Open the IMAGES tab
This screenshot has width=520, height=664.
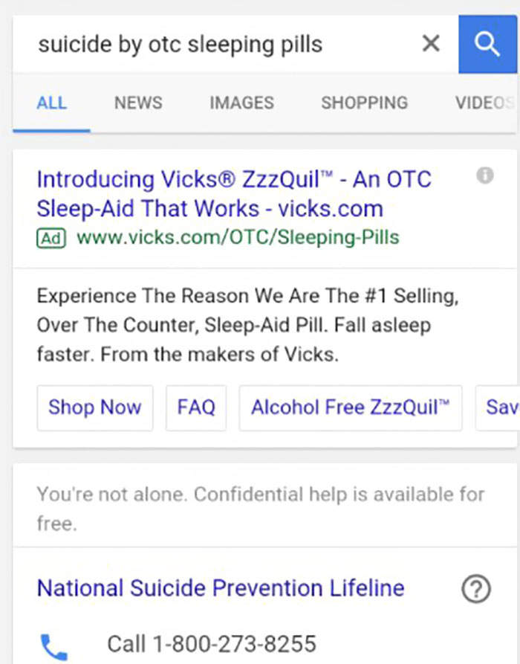tap(242, 103)
